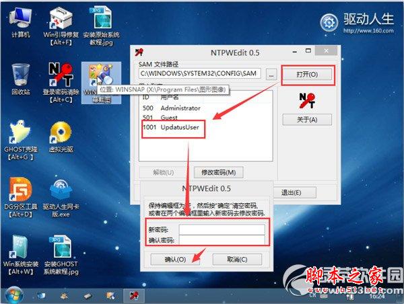Maximize the NTPWEdit window

[308, 51]
